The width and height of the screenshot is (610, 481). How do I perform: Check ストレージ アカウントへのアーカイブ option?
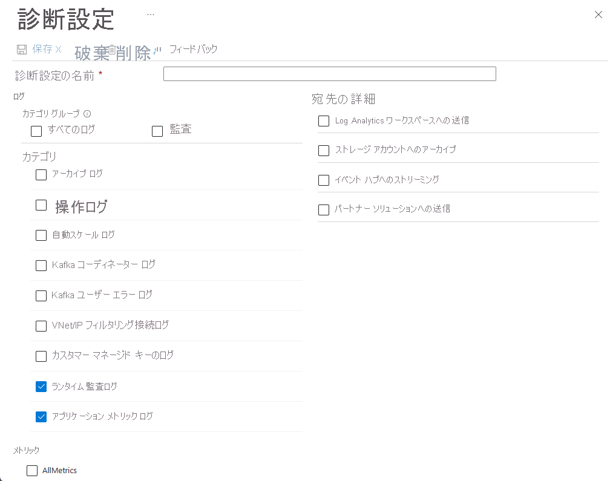point(324,150)
